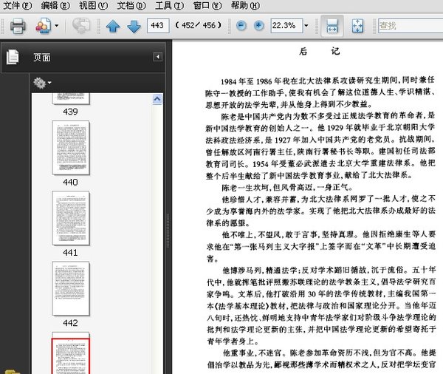
Task: Zoom out with the minus button
Action: 241,26
